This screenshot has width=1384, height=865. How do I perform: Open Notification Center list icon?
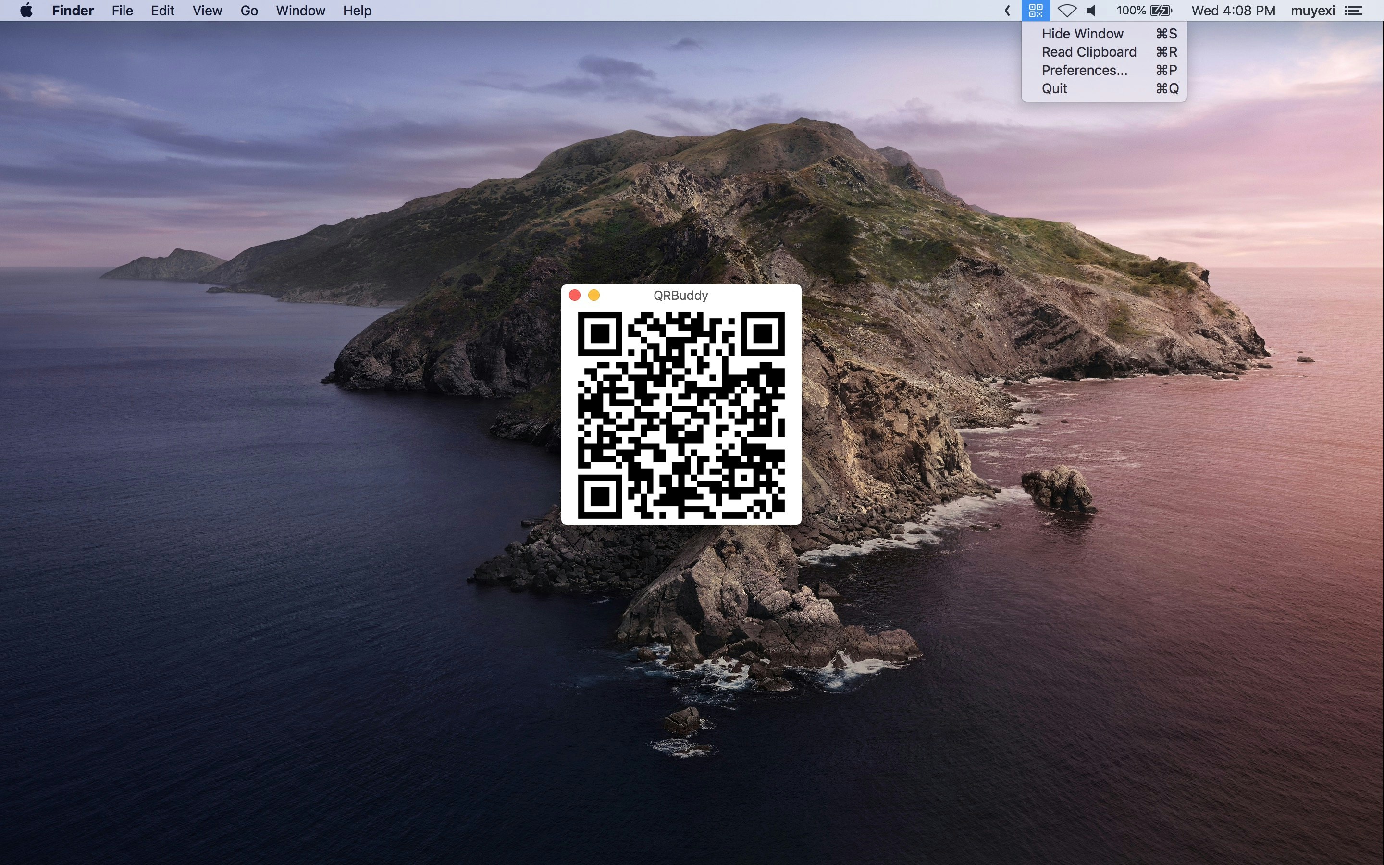(x=1353, y=10)
